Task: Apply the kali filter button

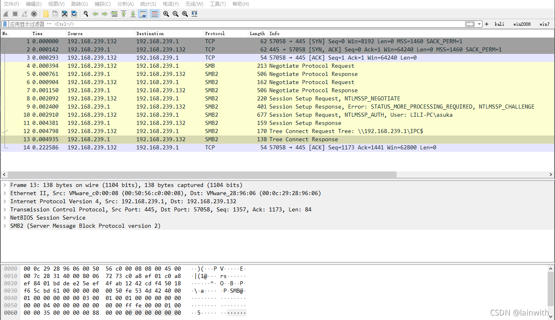Action: 499,24
